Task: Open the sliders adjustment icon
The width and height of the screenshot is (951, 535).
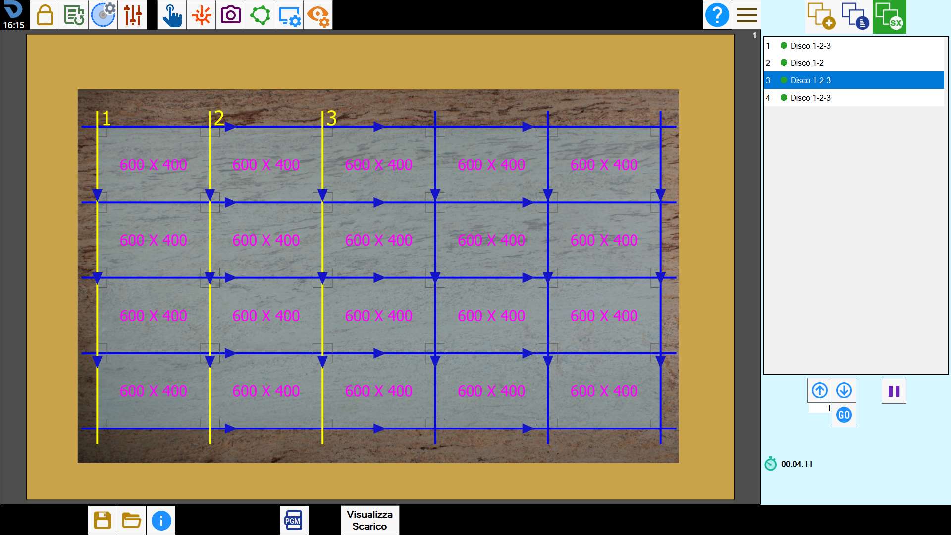Action: (132, 15)
